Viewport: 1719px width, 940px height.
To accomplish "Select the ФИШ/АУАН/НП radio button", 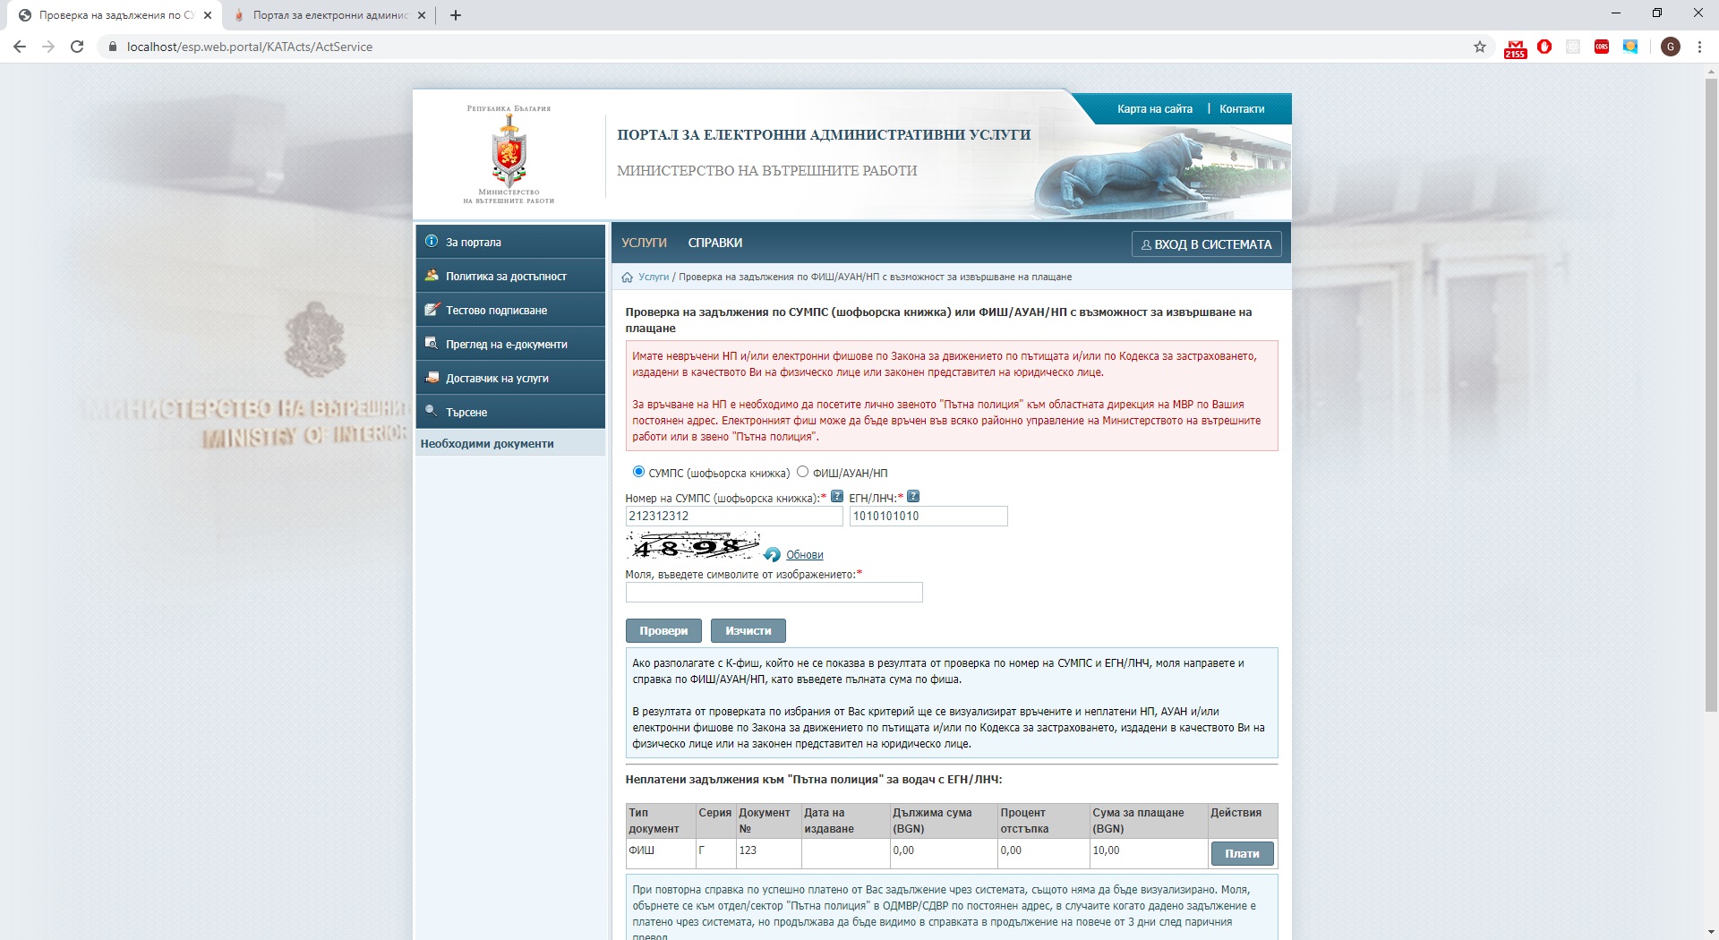I will pyautogui.click(x=802, y=472).
